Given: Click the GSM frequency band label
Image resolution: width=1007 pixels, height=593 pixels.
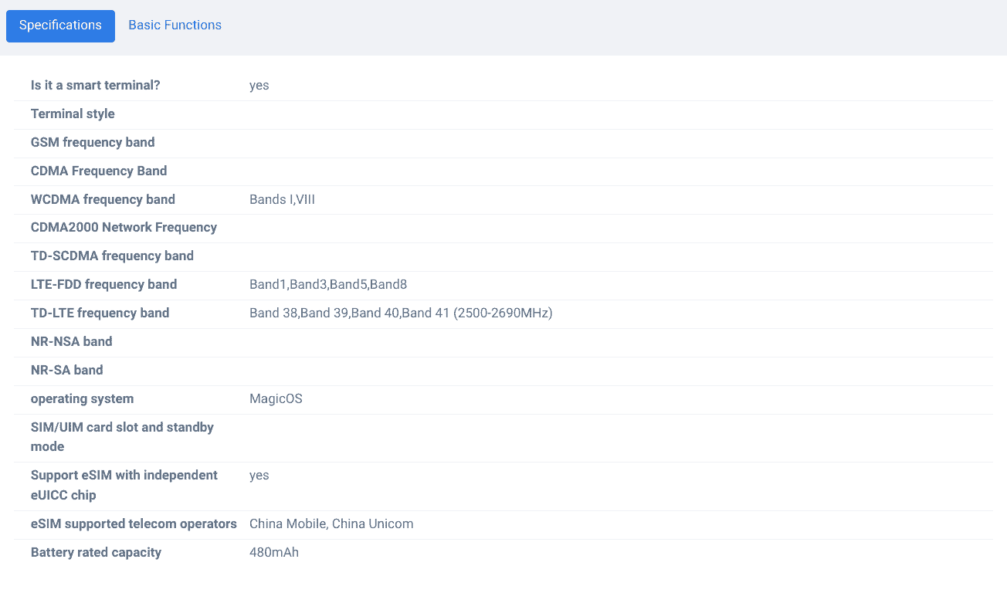Looking at the screenshot, I should pos(93,143).
